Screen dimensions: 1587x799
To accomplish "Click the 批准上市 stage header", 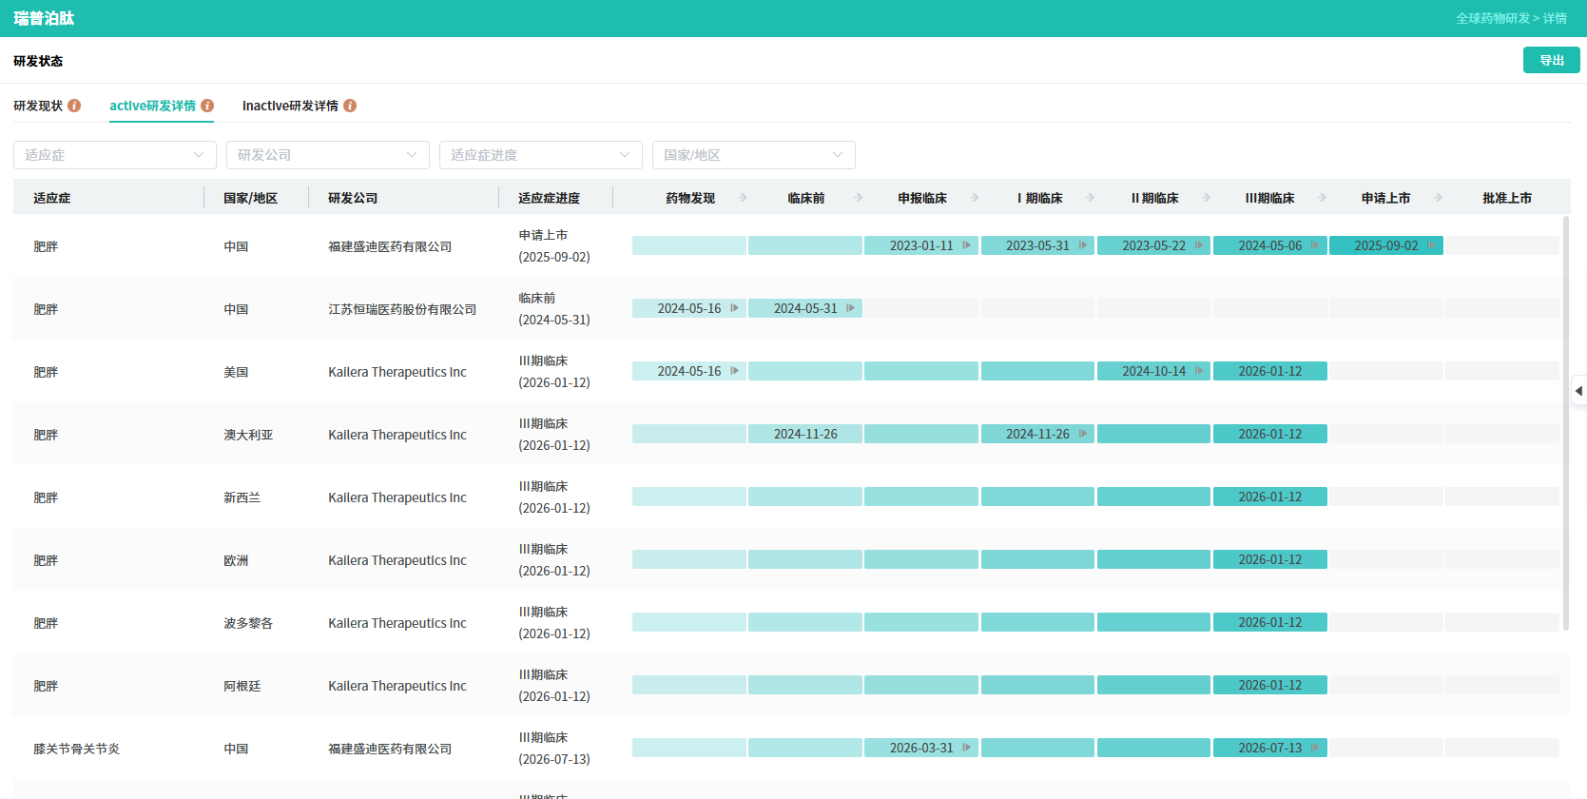I will pyautogui.click(x=1507, y=198).
